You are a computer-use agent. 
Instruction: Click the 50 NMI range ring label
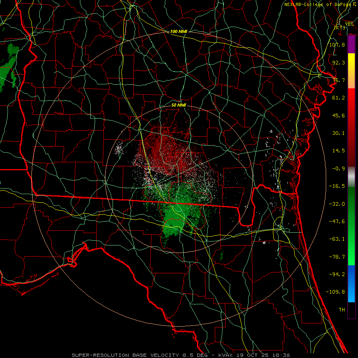tap(179, 105)
